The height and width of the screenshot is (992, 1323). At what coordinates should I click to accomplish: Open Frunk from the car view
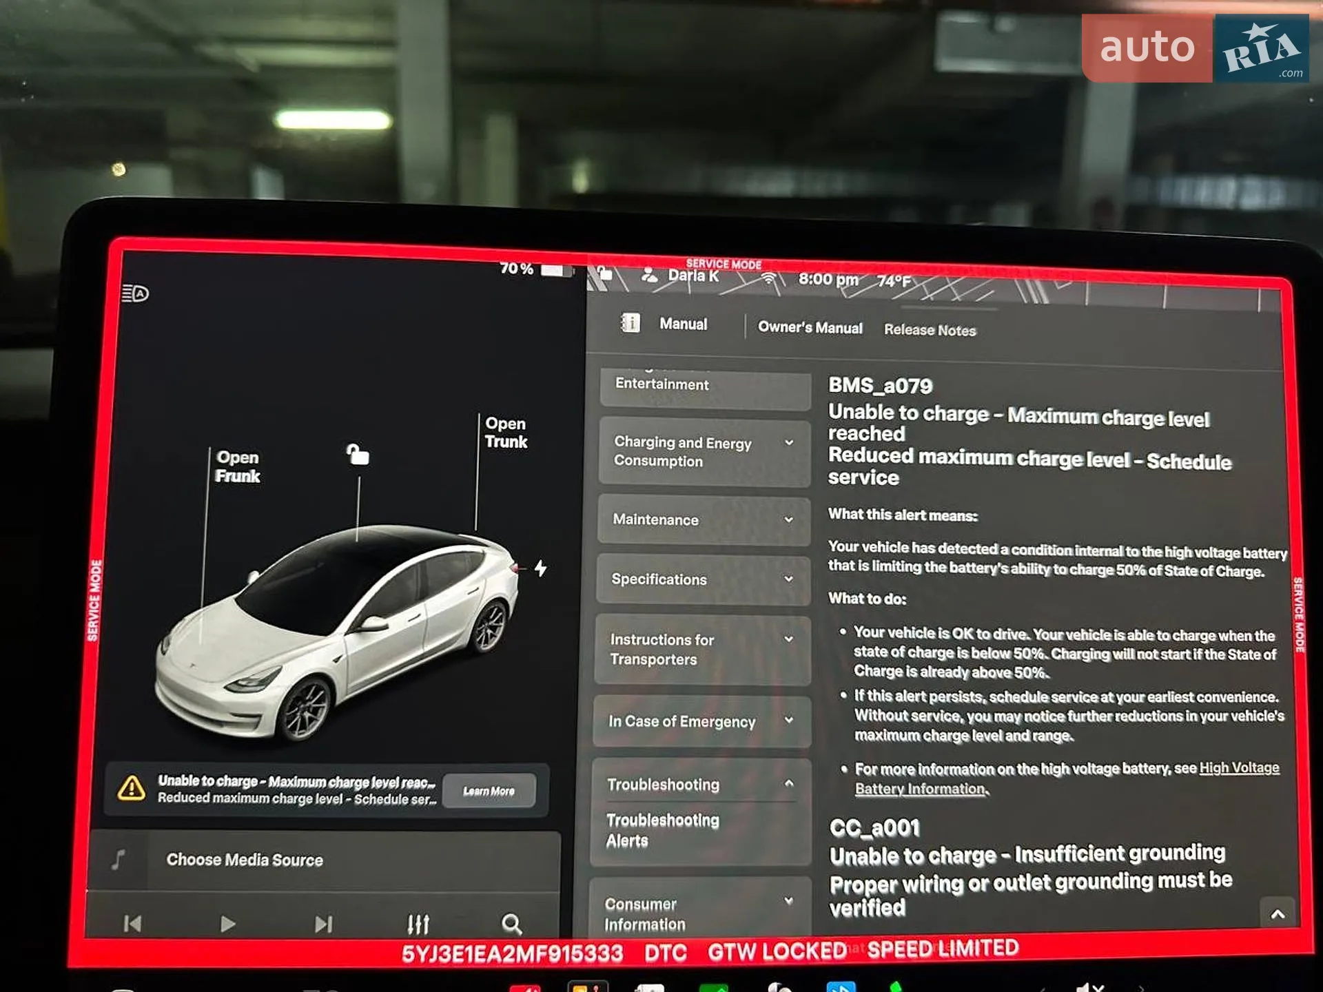(238, 466)
